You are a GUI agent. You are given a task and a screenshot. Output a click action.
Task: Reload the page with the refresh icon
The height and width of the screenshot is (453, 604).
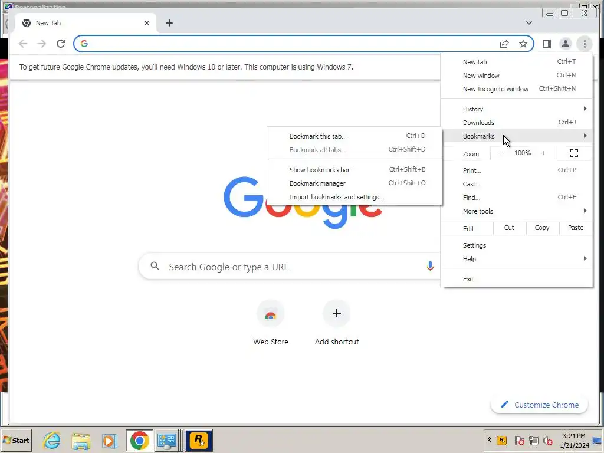click(x=61, y=44)
